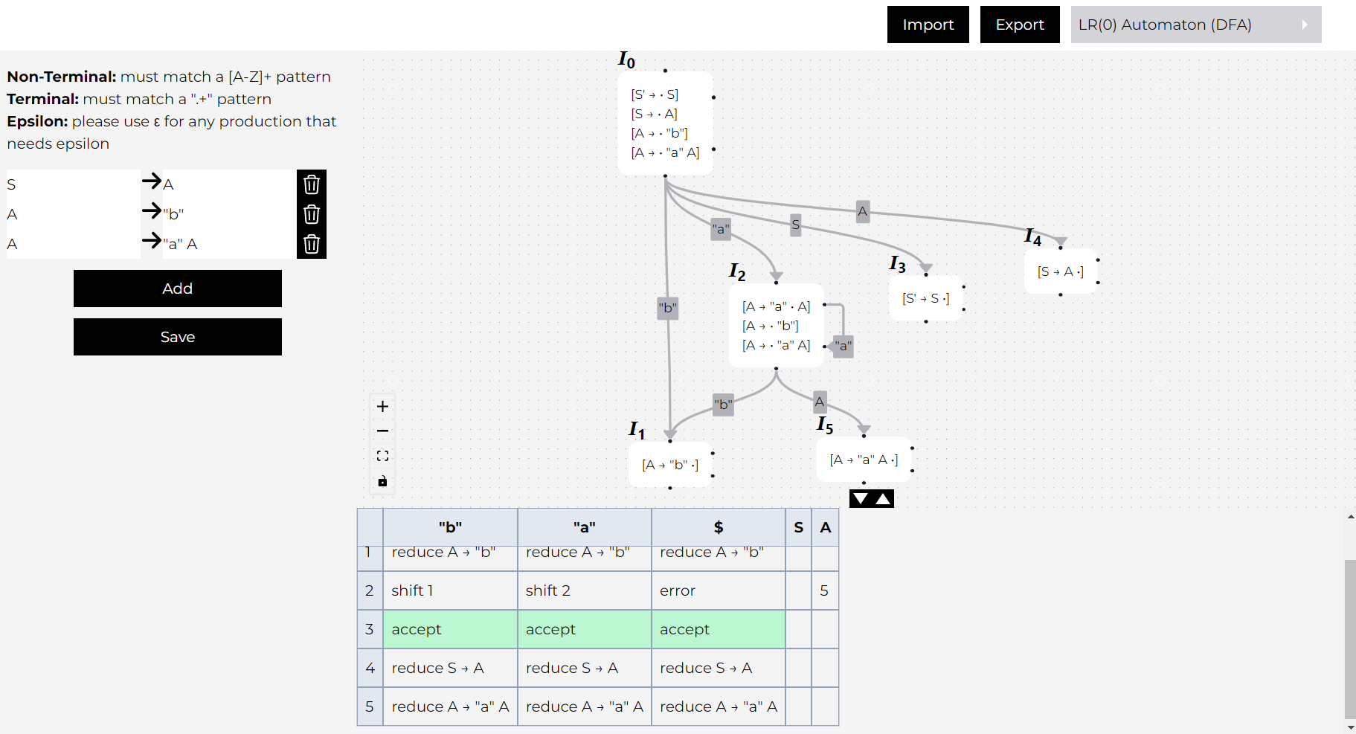1356x734 pixels.
Task: Save the grammar
Action: [177, 337]
